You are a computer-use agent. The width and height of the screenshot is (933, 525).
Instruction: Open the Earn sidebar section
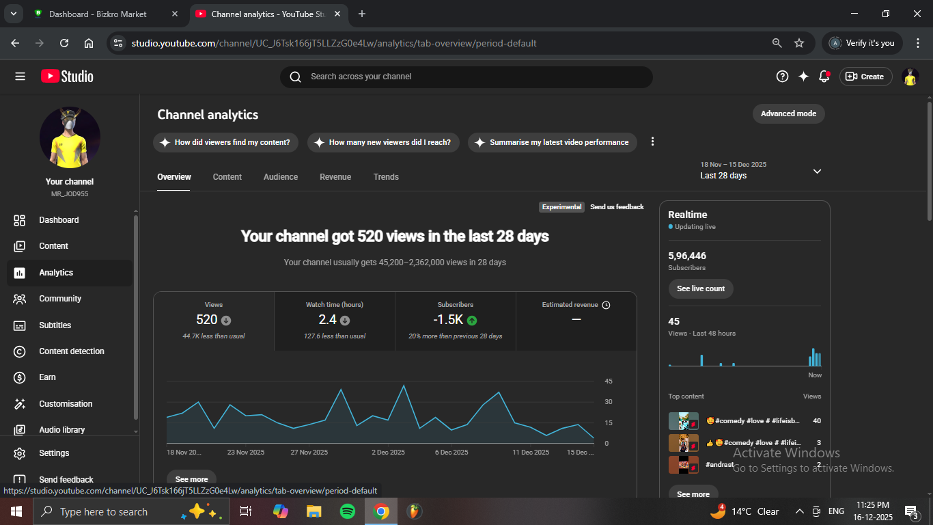pyautogui.click(x=47, y=377)
